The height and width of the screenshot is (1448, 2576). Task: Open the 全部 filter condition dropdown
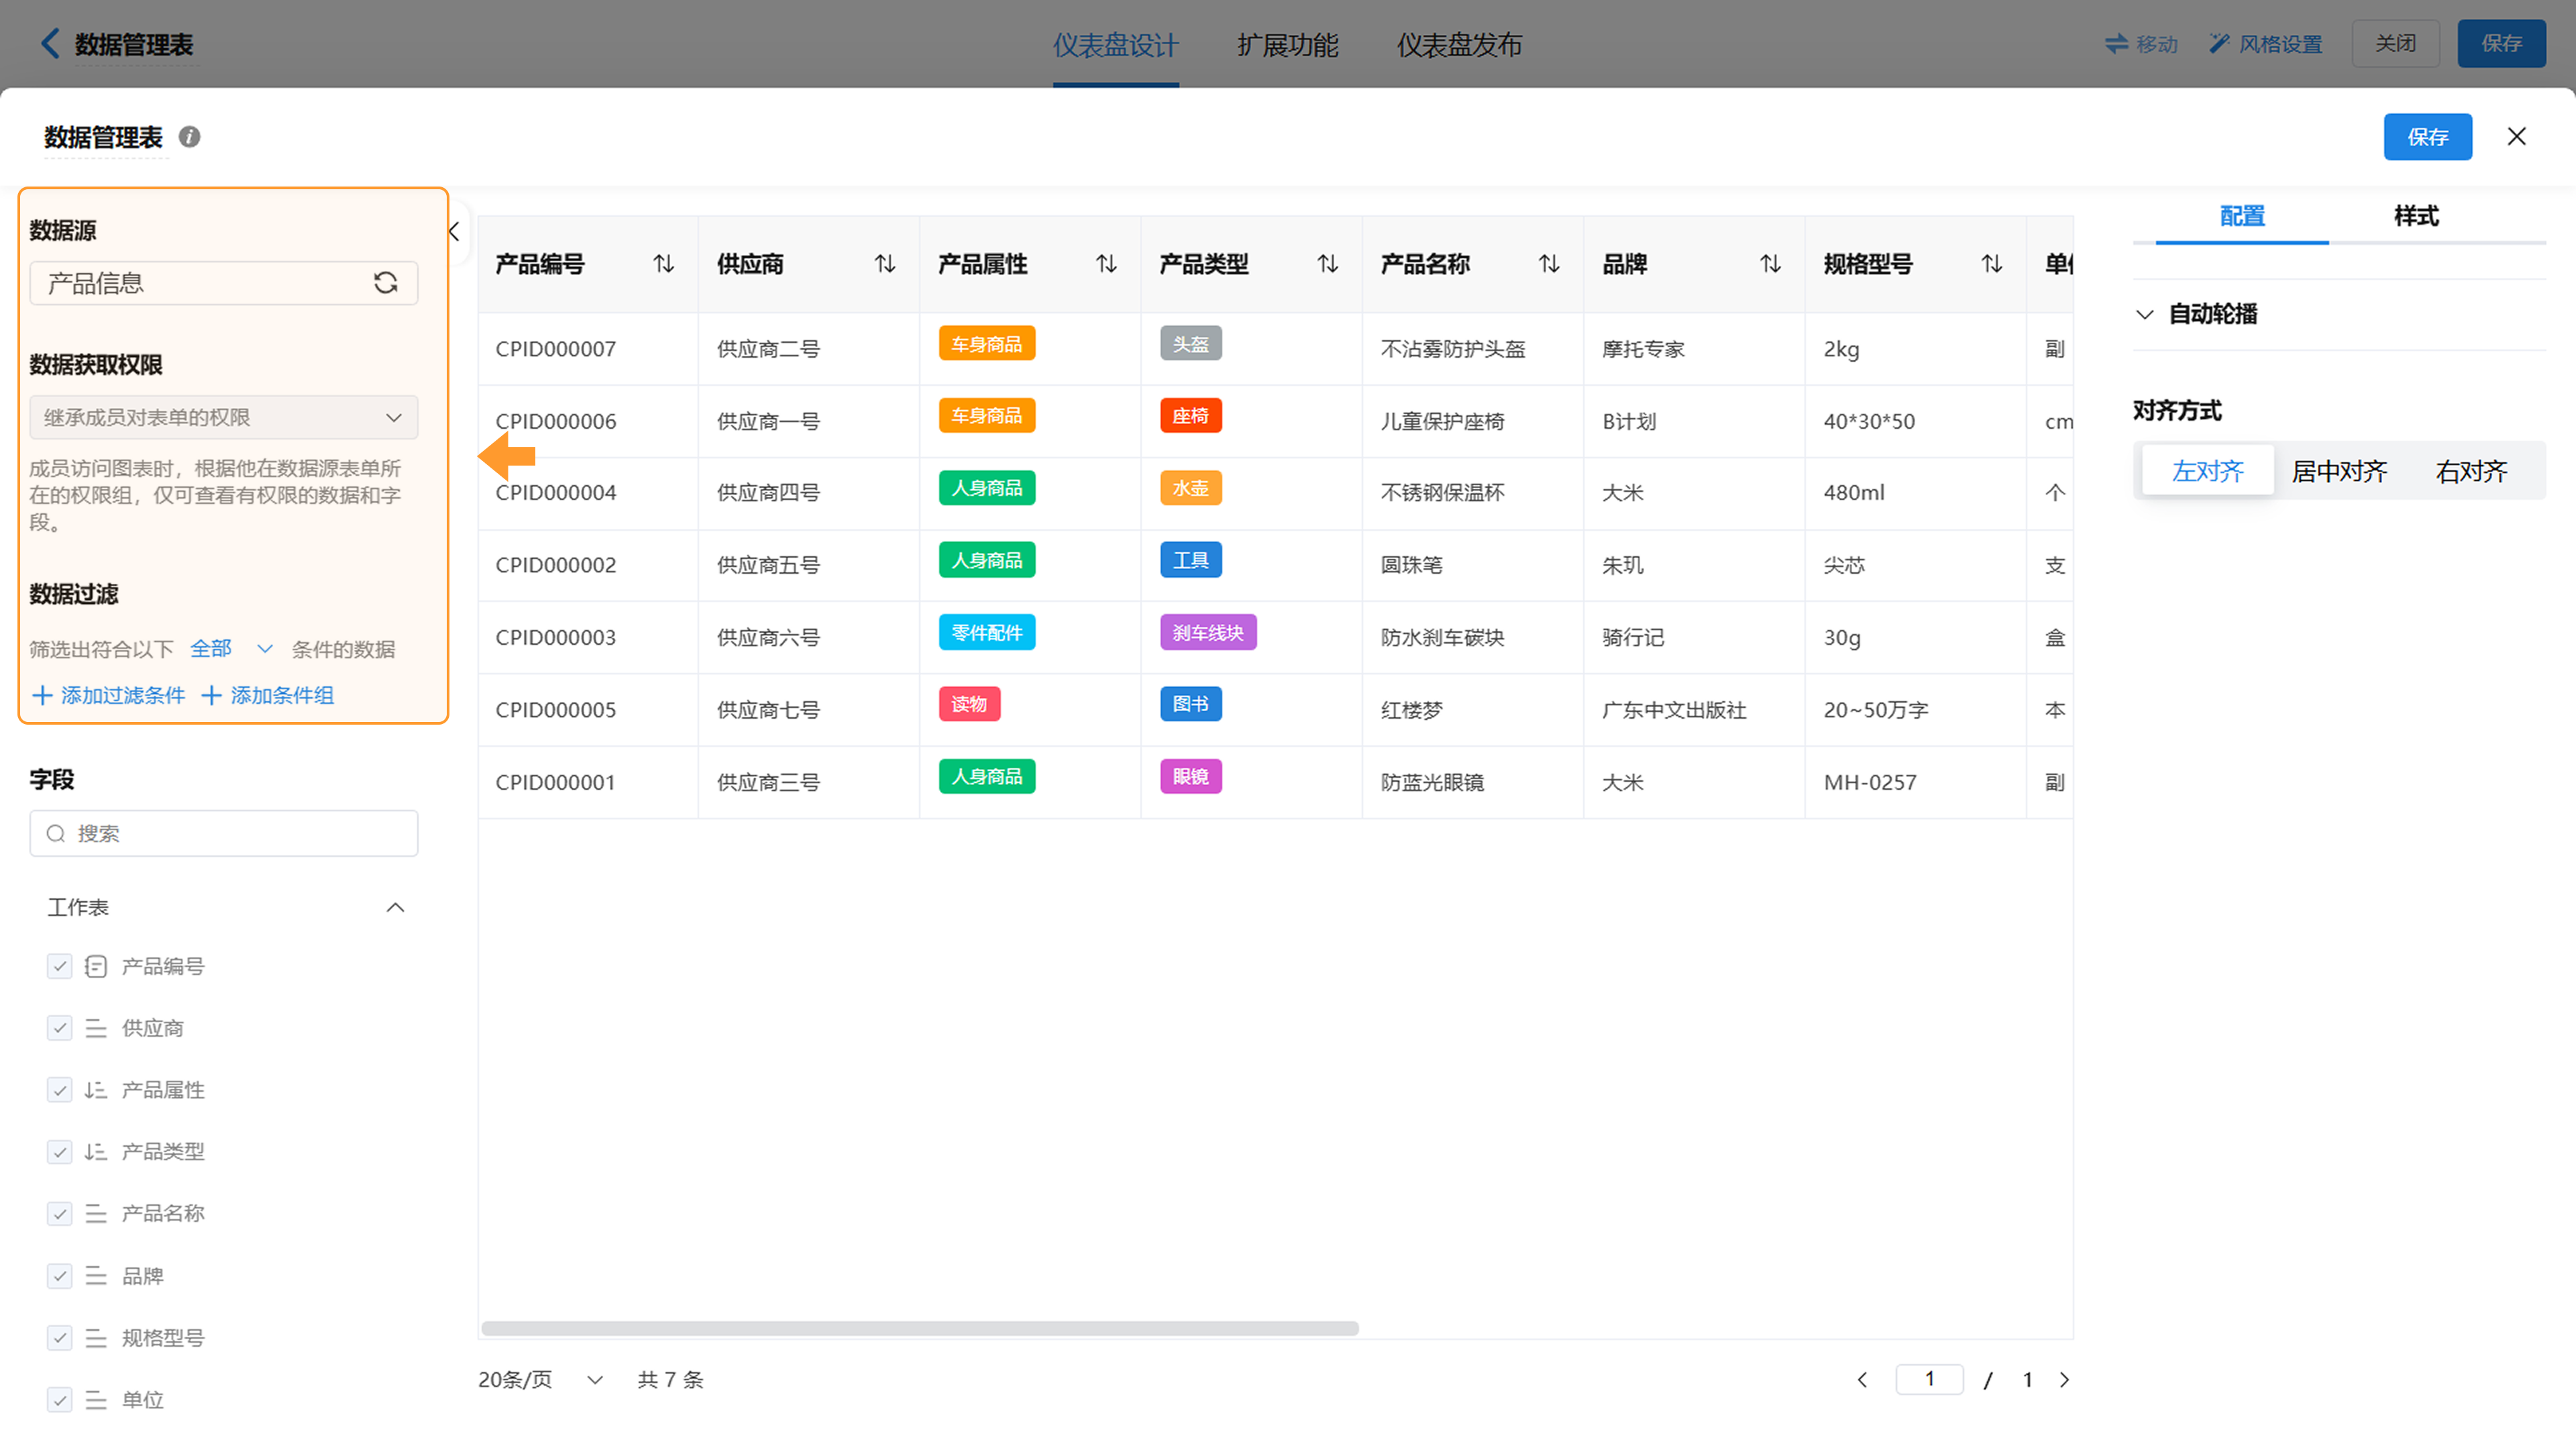[232, 649]
